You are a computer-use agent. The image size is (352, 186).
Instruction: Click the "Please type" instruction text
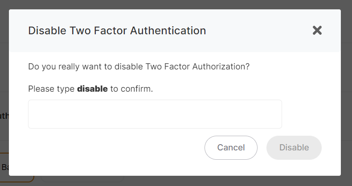(51, 89)
